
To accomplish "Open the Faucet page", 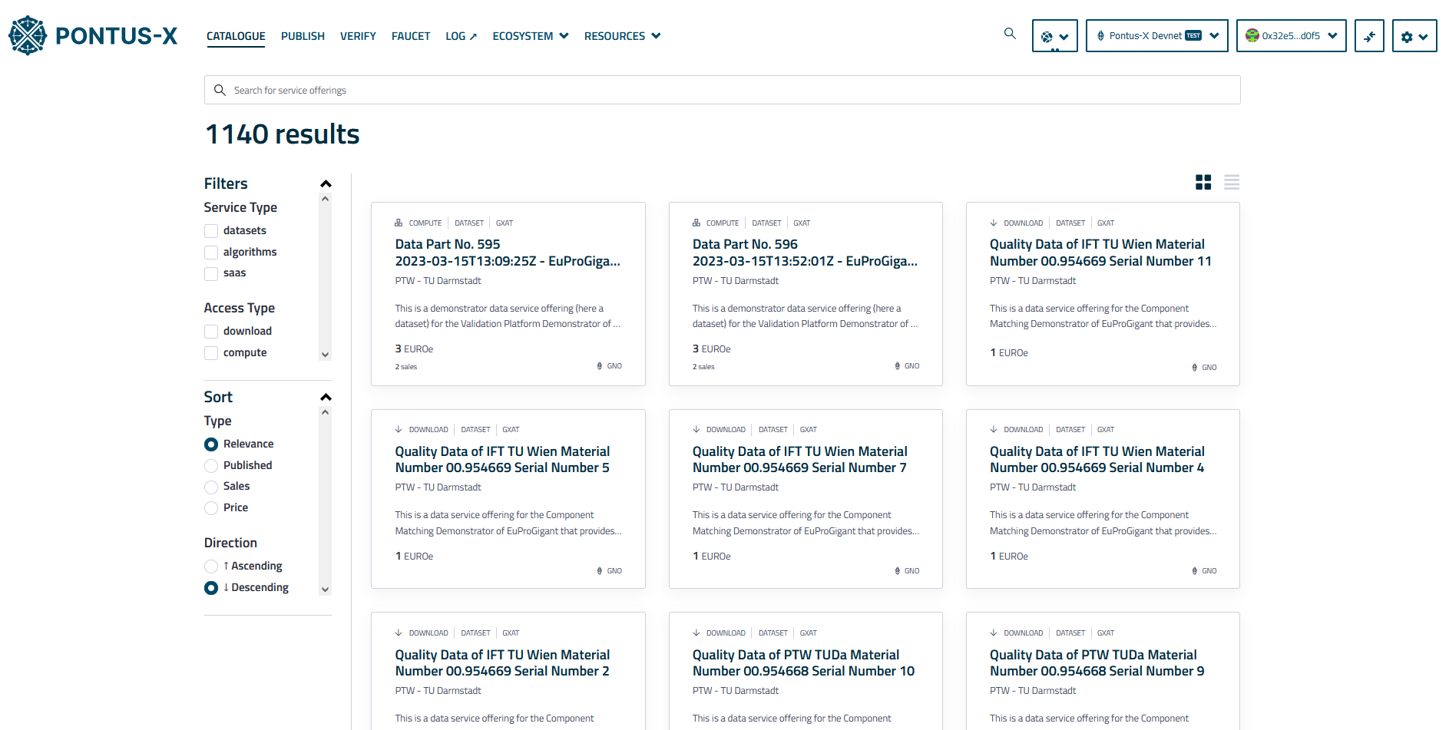I will tap(410, 36).
